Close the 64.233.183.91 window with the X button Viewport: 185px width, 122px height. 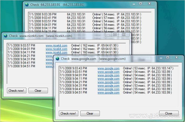point(149,4)
